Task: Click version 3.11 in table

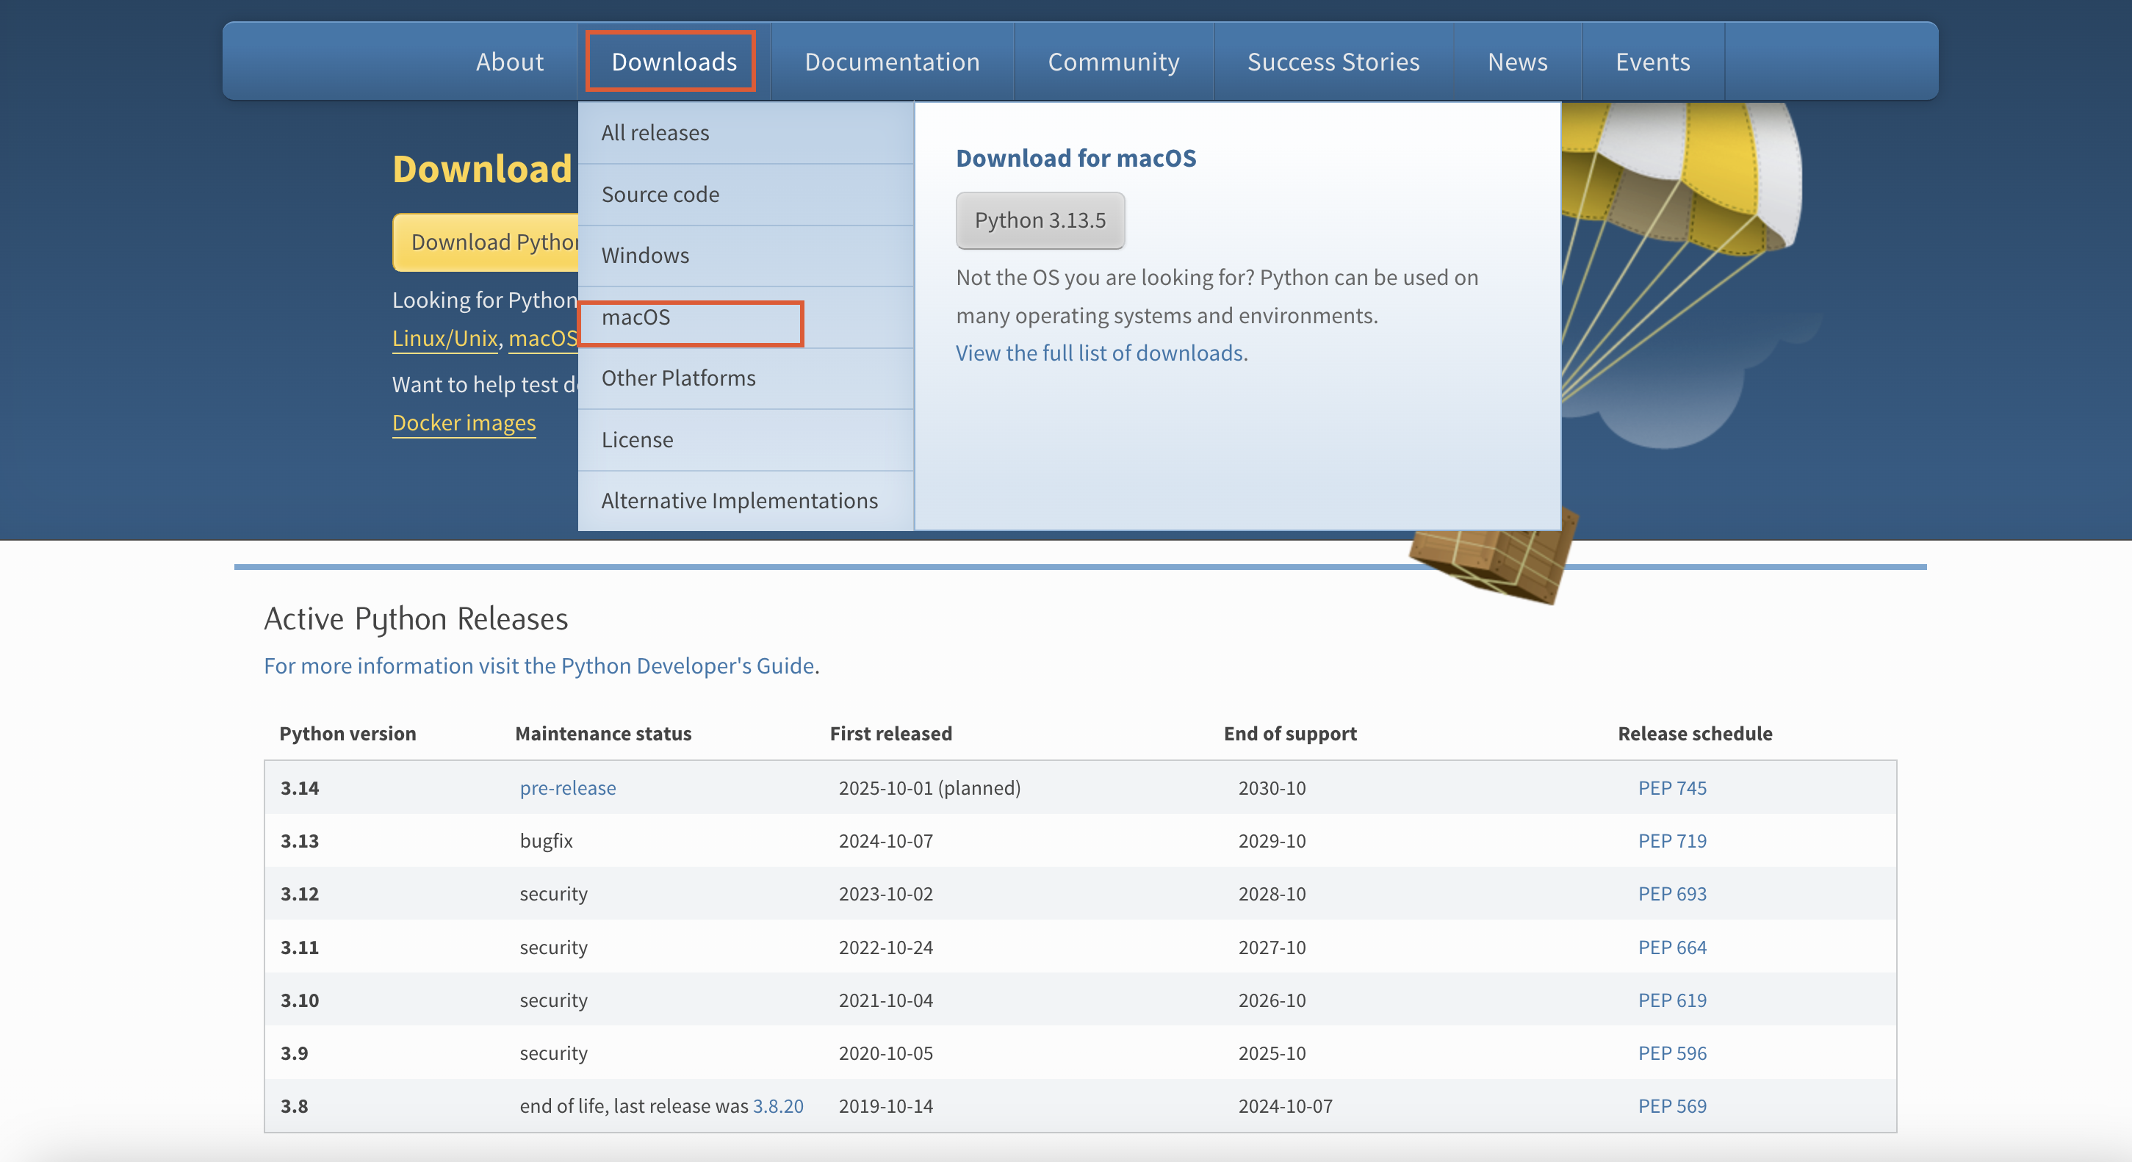Action: [x=300, y=948]
